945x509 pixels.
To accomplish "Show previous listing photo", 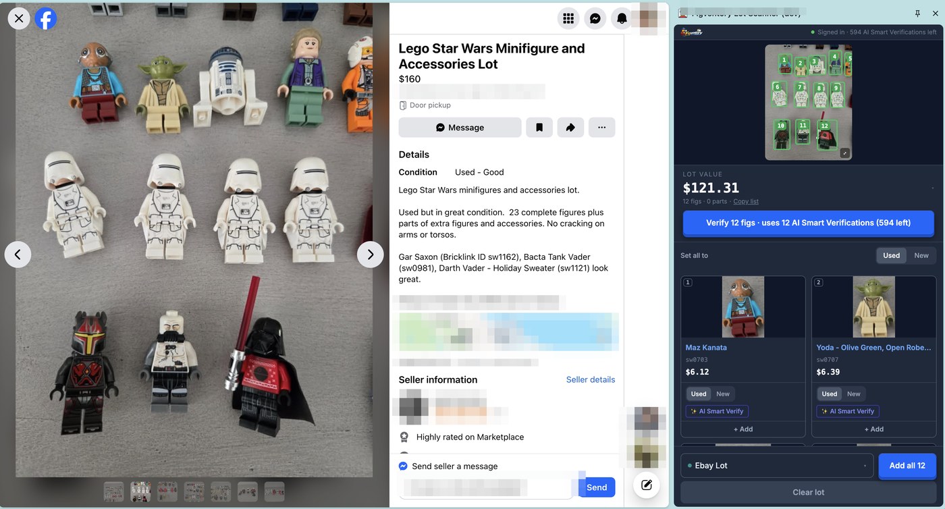I will point(18,254).
